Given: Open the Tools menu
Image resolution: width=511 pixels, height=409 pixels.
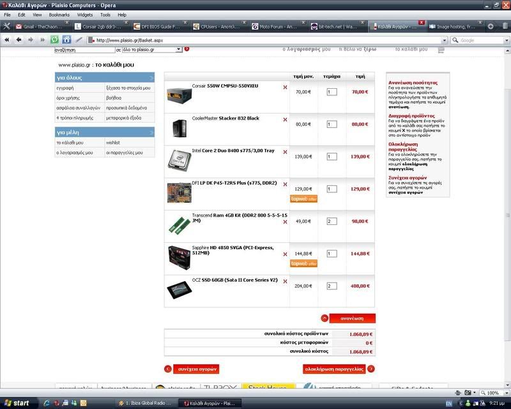Looking at the screenshot, I should click(x=105, y=15).
